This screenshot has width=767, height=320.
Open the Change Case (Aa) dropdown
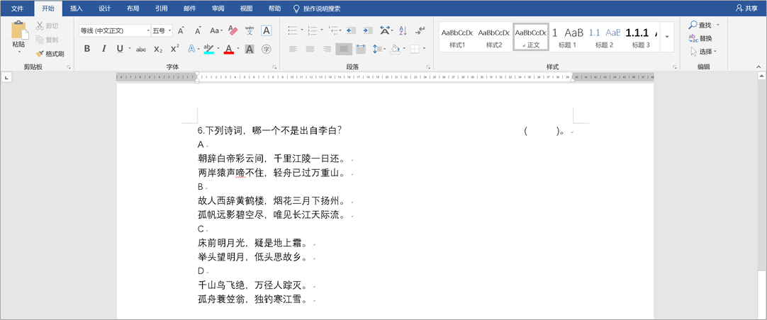pos(216,30)
